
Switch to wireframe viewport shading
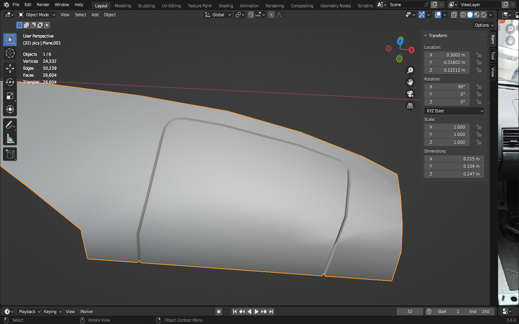click(463, 15)
